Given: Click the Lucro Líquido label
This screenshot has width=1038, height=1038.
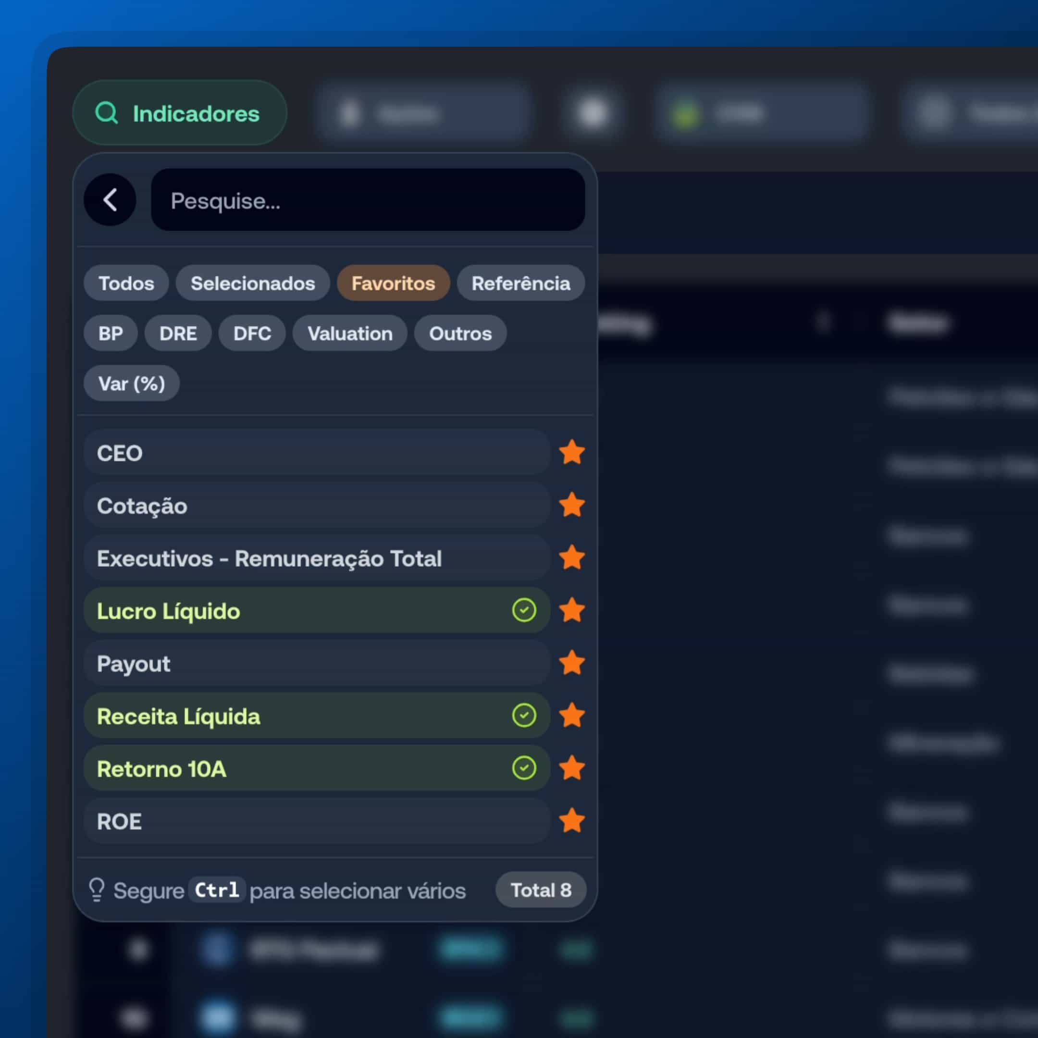Looking at the screenshot, I should (x=168, y=611).
